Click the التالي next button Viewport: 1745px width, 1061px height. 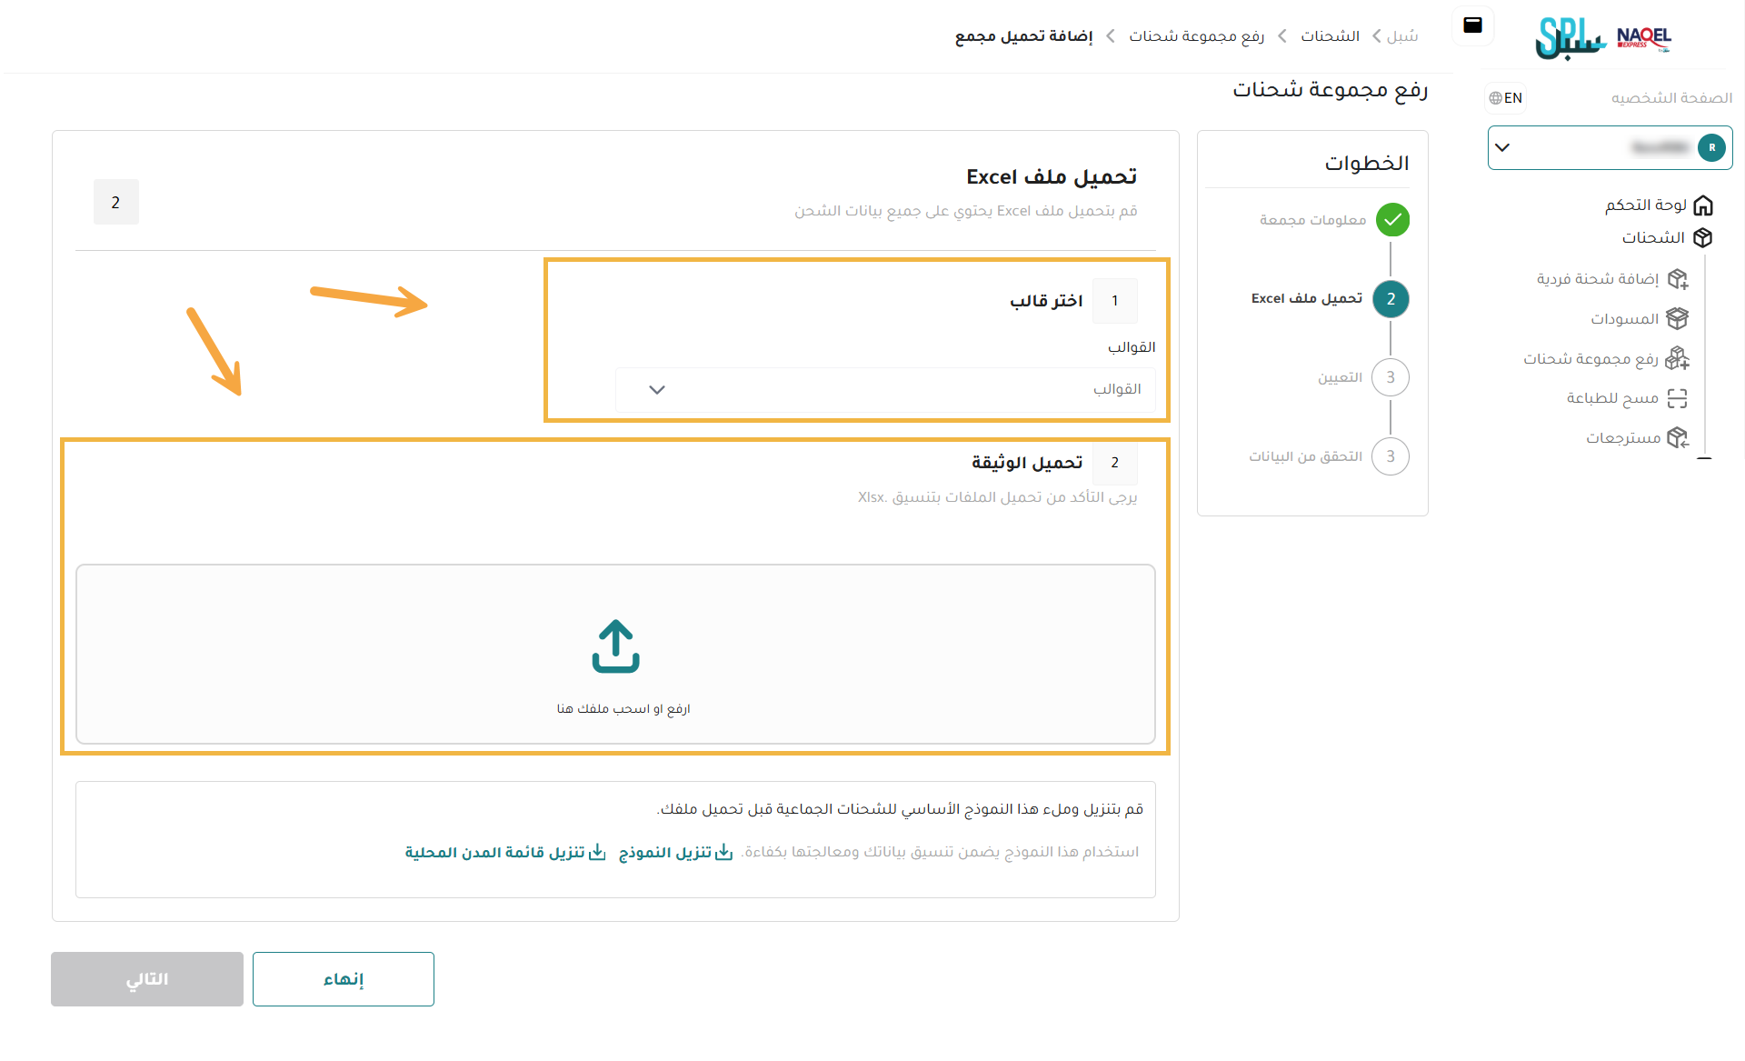pyautogui.click(x=147, y=979)
